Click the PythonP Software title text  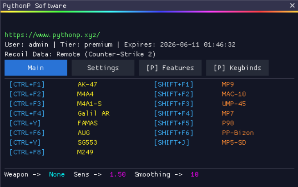point(35,6)
